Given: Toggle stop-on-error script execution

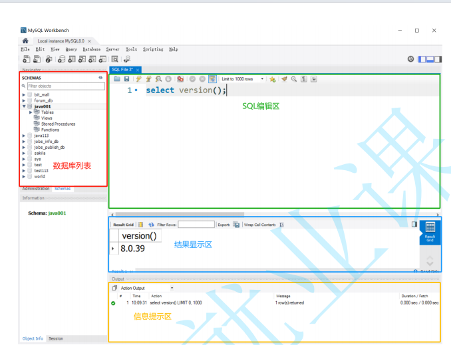Looking at the screenshot, I should coord(180,79).
